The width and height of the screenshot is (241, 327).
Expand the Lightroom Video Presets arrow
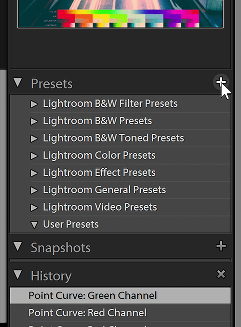point(34,208)
